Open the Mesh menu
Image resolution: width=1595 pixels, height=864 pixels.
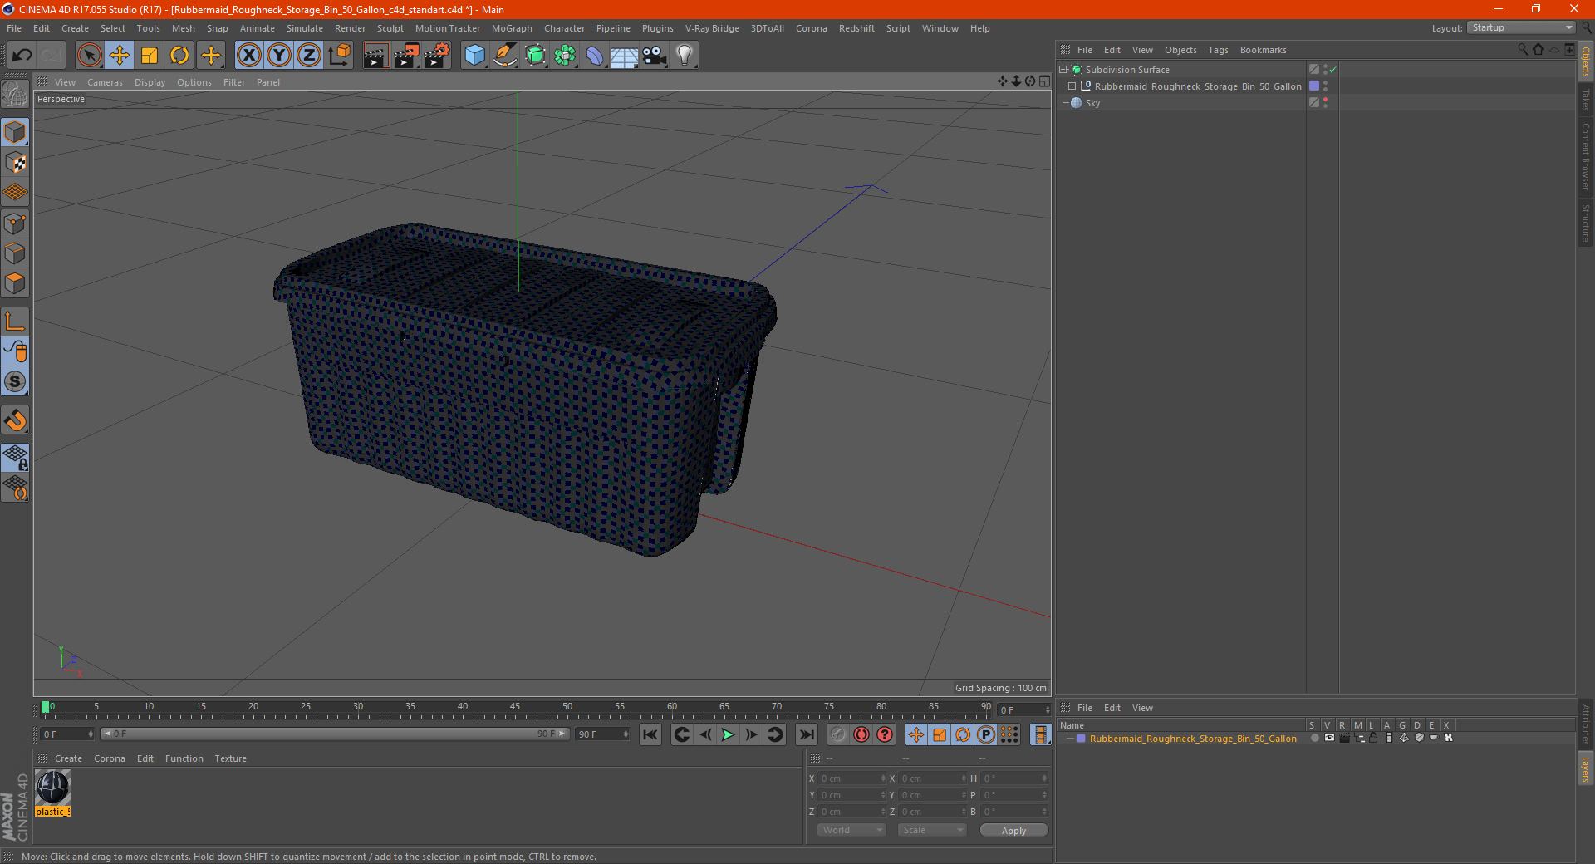pos(183,28)
